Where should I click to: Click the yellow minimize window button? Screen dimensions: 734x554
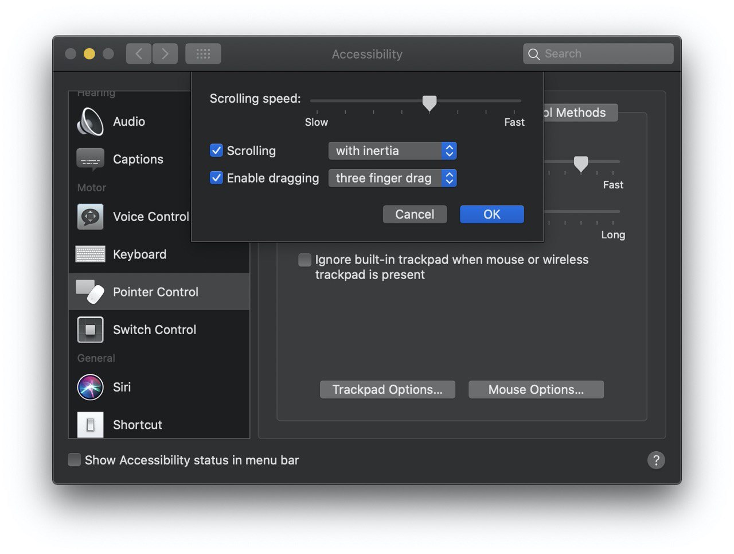[x=89, y=54]
